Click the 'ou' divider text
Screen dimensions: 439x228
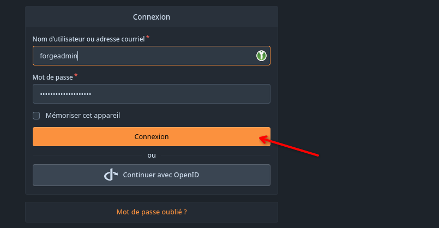[152, 155]
